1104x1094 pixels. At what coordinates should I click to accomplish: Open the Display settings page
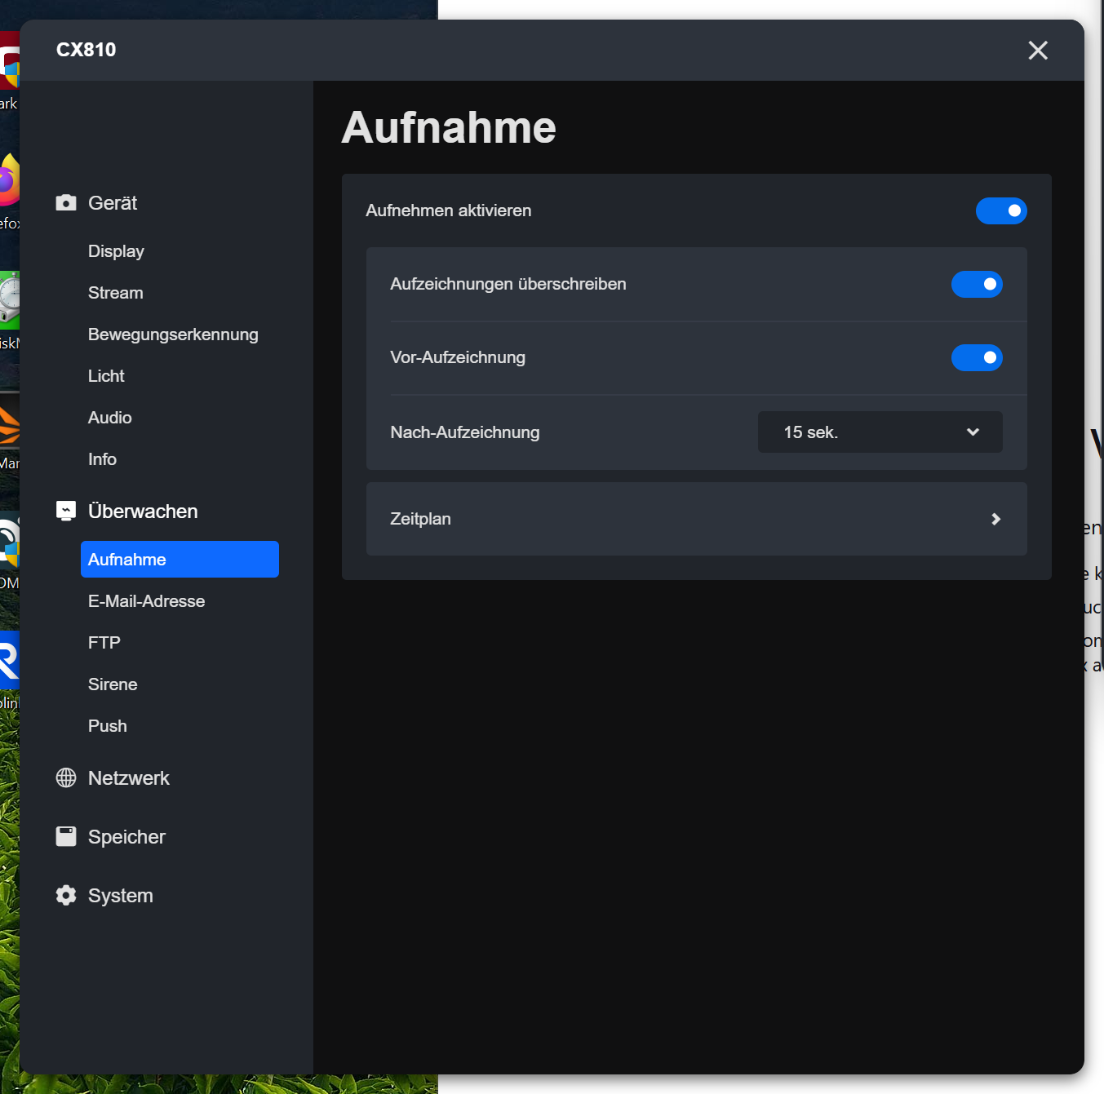click(x=116, y=251)
